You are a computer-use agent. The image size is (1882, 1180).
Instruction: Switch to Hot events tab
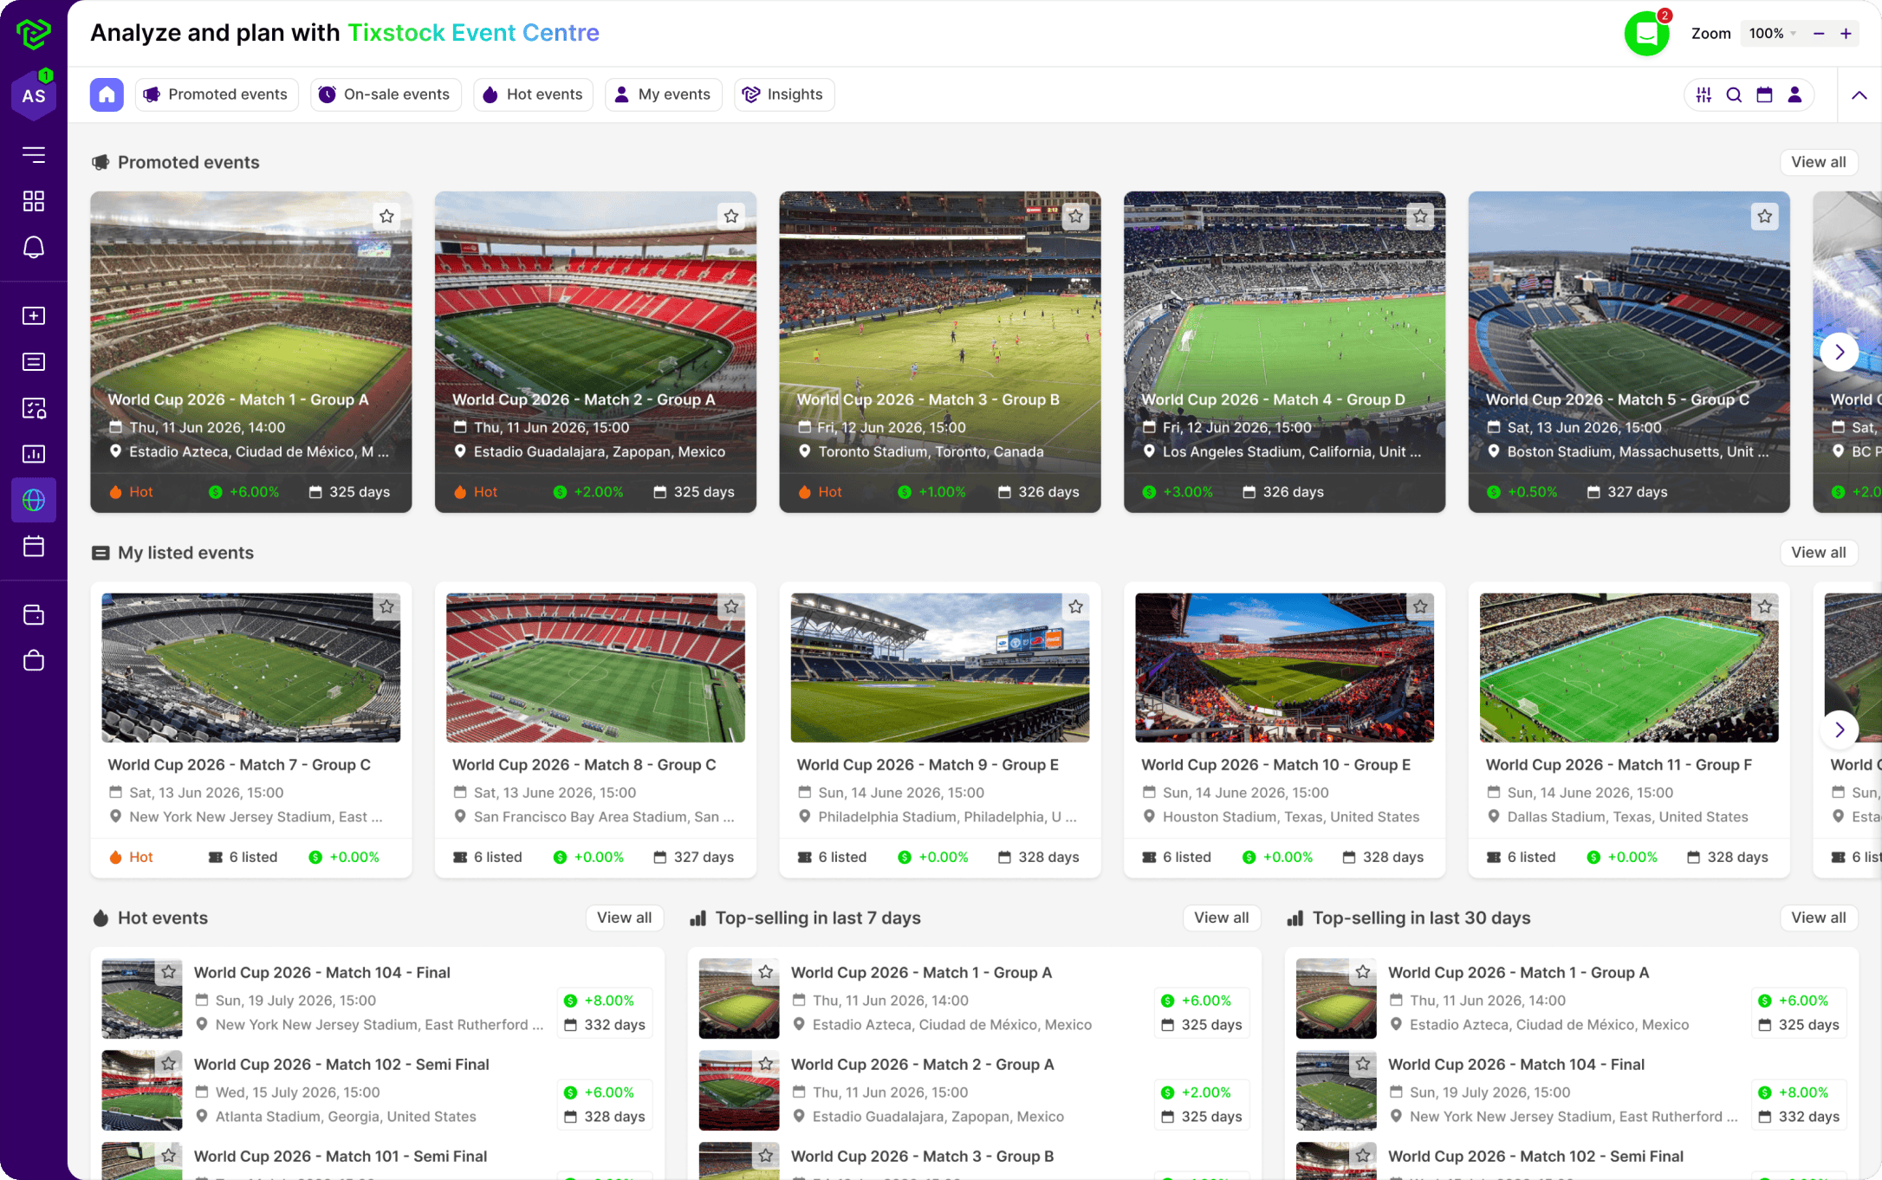[x=533, y=94]
